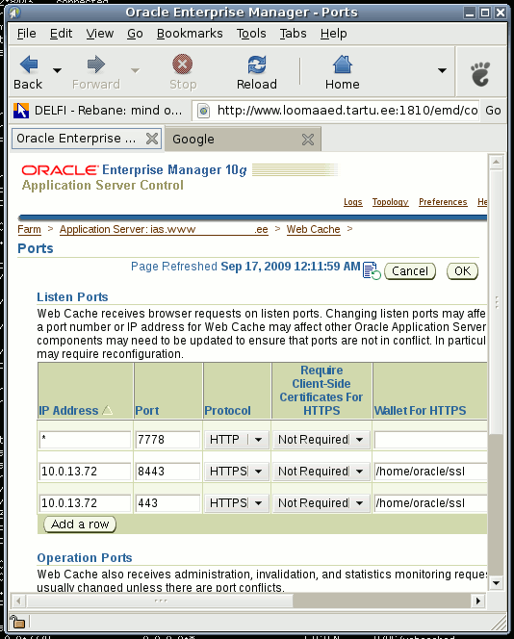This screenshot has width=514, height=639.
Task: Open toolbar overflow dropdown arrow next to Home
Action: 442,70
